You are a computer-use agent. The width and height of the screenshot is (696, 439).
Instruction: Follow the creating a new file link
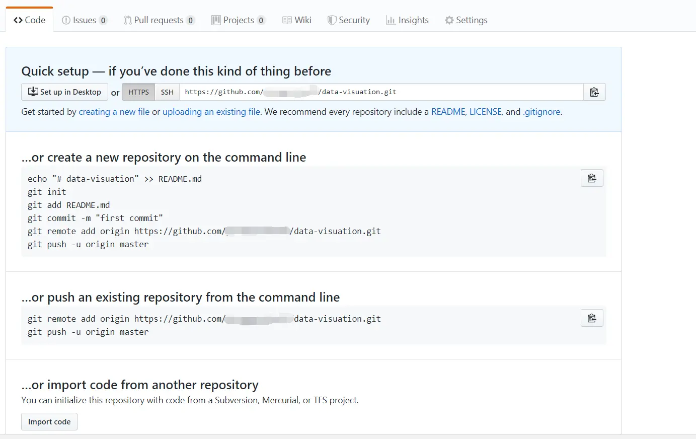tap(114, 112)
